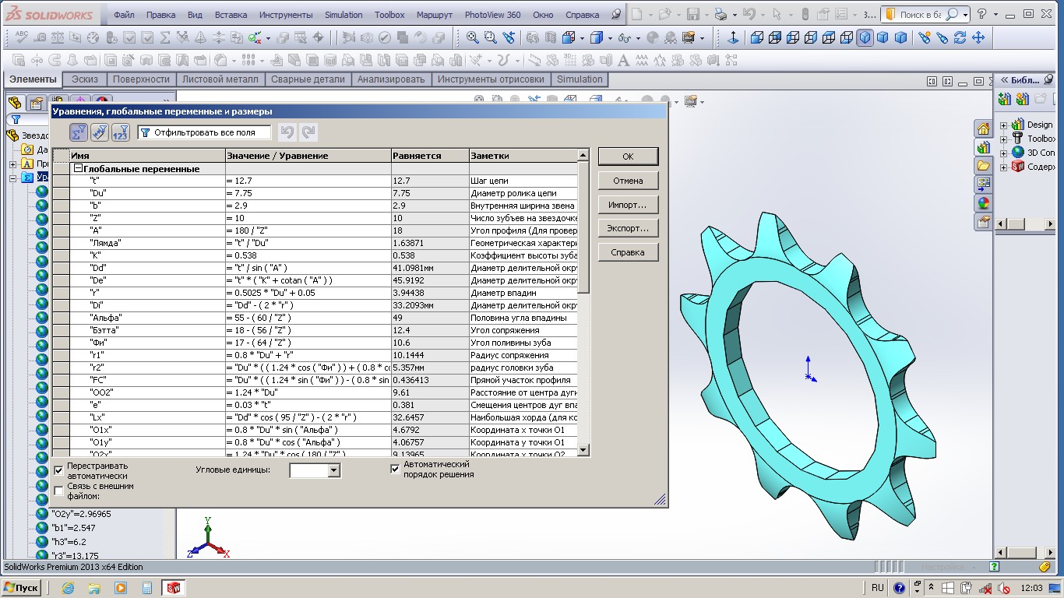Click the Windows 'Пуск' start button
This screenshot has height=598, width=1064.
pyautogui.click(x=22, y=588)
